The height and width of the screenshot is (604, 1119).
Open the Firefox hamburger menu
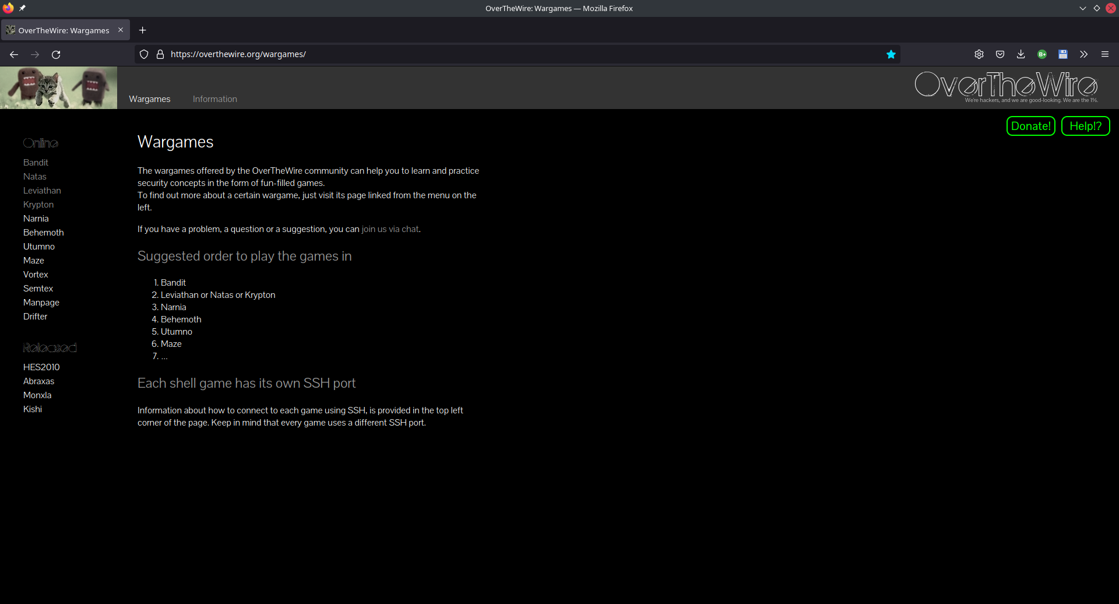pyautogui.click(x=1104, y=54)
